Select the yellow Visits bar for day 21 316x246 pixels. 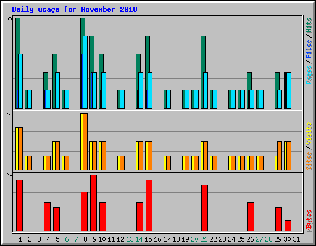click(202, 156)
